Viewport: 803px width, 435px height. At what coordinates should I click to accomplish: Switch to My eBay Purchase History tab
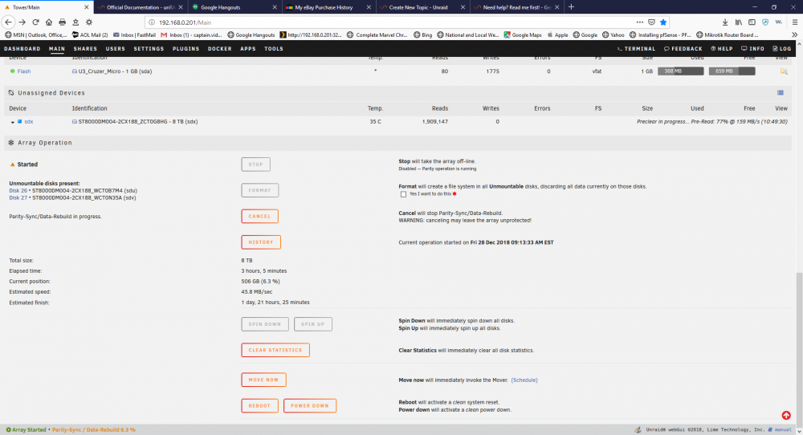coord(328,7)
